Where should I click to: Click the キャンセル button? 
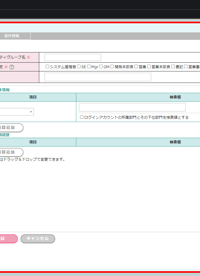click(38, 239)
